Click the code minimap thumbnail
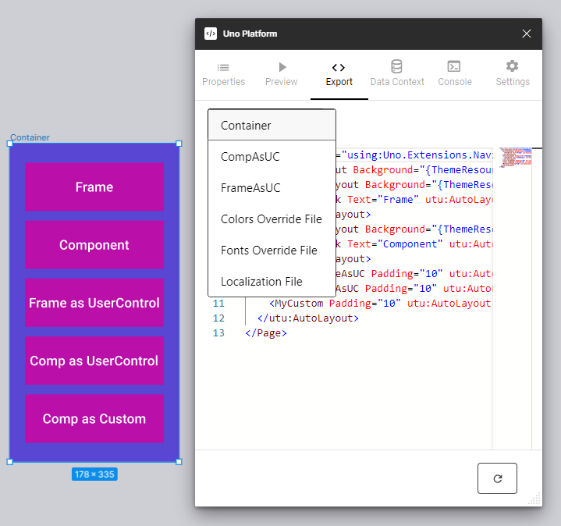Screen dimensions: 561x526 click(x=515, y=157)
